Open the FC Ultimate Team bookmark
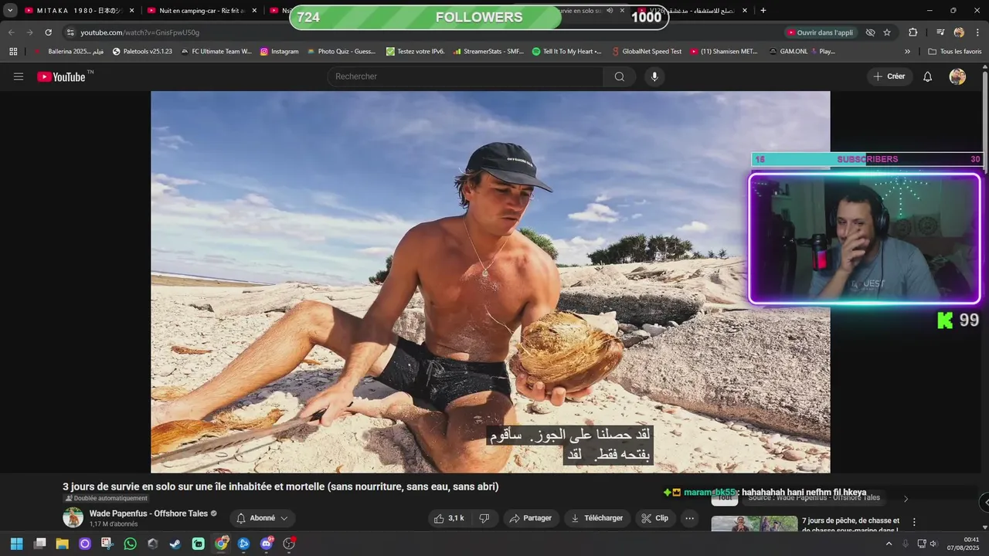 click(216, 52)
